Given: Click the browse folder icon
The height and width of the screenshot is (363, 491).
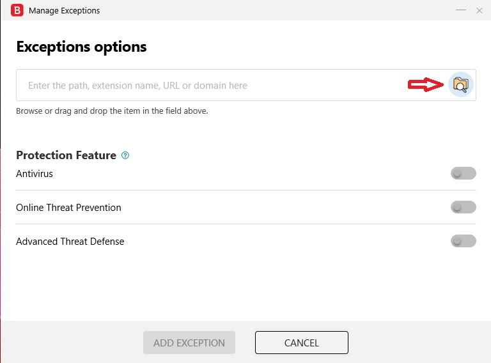Looking at the screenshot, I should (460, 84).
